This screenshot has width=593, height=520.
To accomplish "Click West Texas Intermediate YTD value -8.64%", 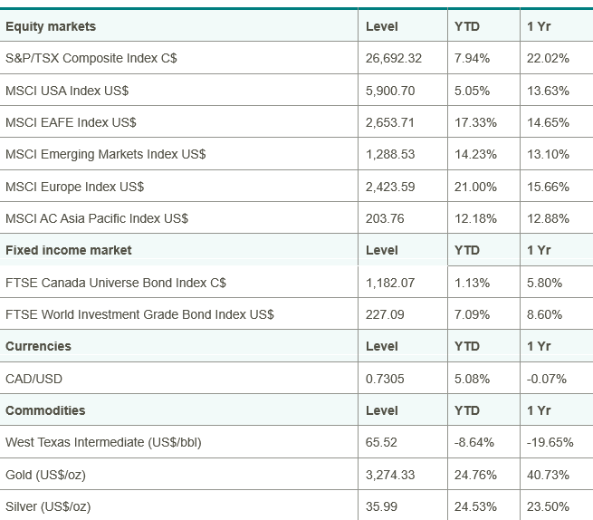I will coord(474,442).
